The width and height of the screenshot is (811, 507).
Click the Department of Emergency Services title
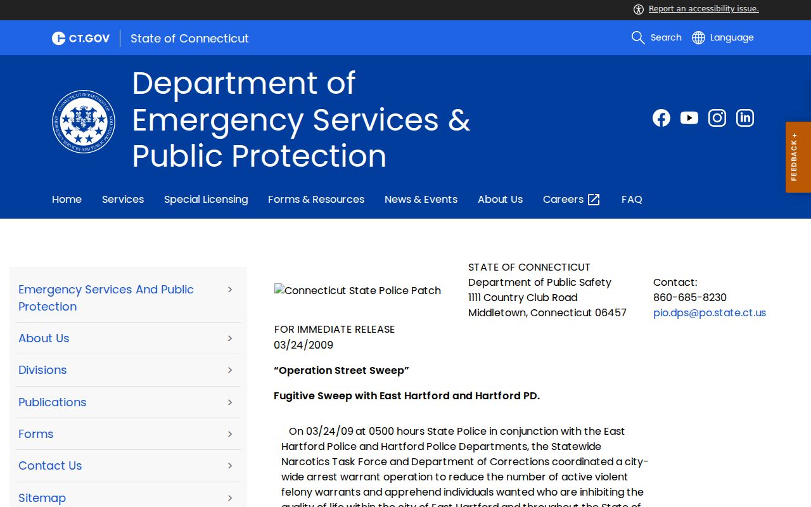301,120
